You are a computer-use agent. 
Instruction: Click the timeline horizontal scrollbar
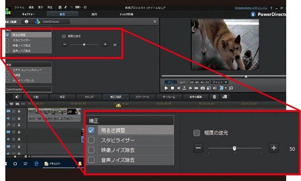coord(57,156)
